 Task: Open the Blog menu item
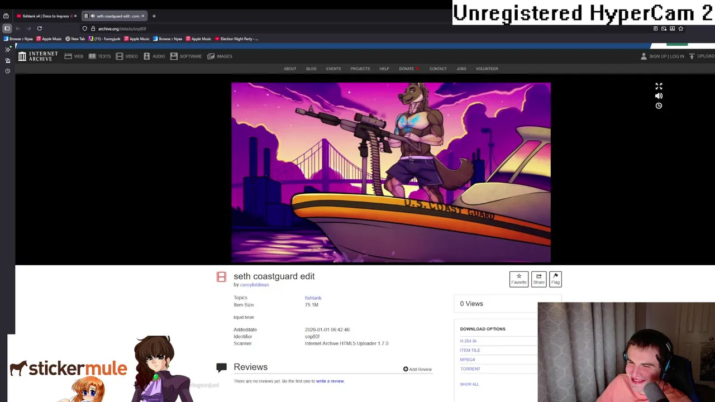point(311,69)
